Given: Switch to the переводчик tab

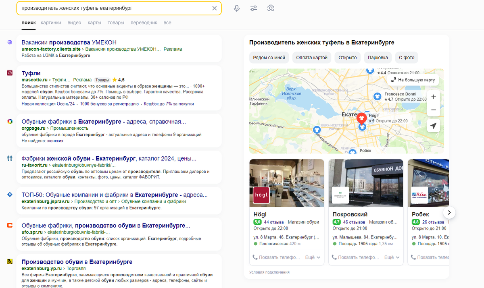Looking at the screenshot, I should (x=144, y=23).
